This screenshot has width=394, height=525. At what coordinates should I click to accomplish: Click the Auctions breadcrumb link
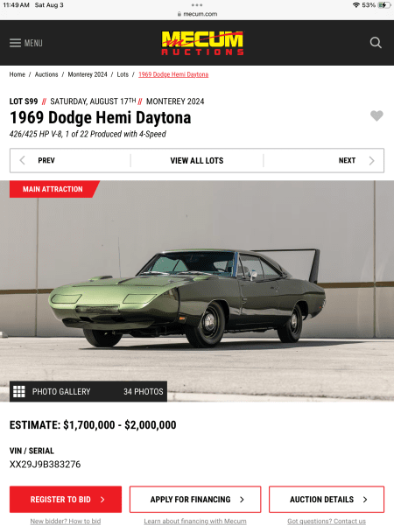[x=46, y=74]
